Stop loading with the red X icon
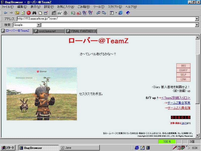The height and width of the screenshot is (151, 201). pyautogui.click(x=29, y=13)
